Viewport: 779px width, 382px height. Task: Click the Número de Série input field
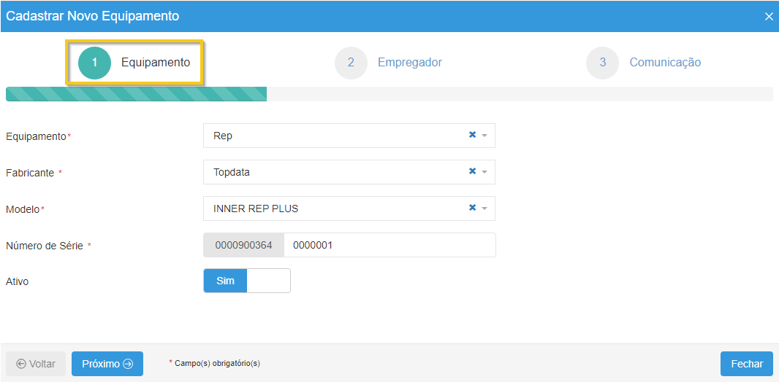pyautogui.click(x=389, y=245)
